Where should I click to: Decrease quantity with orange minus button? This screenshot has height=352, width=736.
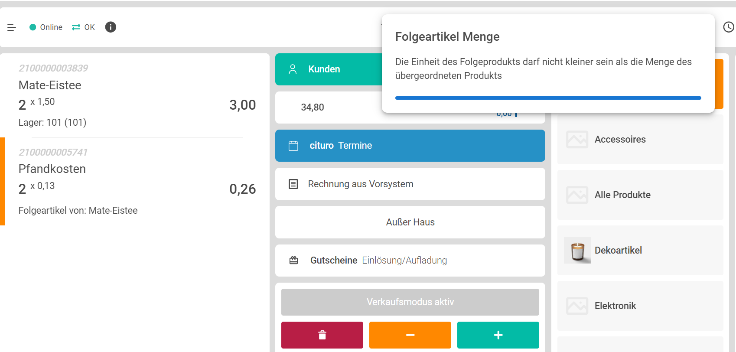[410, 335]
